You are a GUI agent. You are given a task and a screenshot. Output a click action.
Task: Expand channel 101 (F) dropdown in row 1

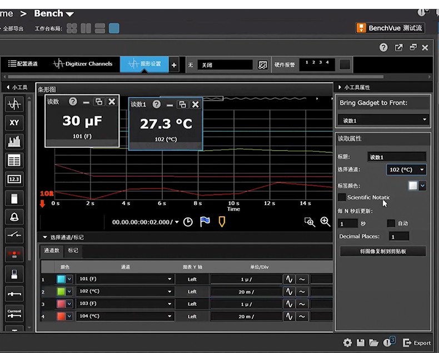(x=169, y=279)
